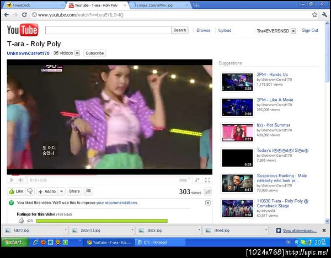Viewport: 331px width, 258px height.
Task: Mute the video volume speaker icon
Action: (21, 180)
